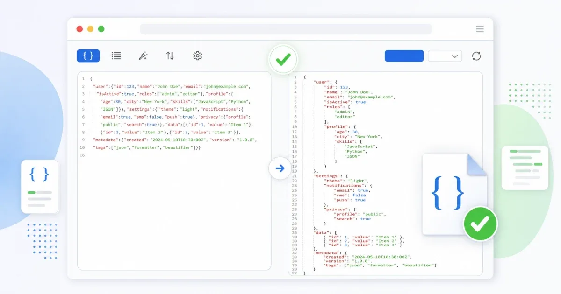Click input line starting "email":true,"sms":false

coord(175,117)
